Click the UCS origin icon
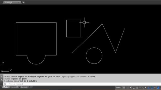Image resolution: width=161 pixels, height=90 pixels. [x=2, y=71]
